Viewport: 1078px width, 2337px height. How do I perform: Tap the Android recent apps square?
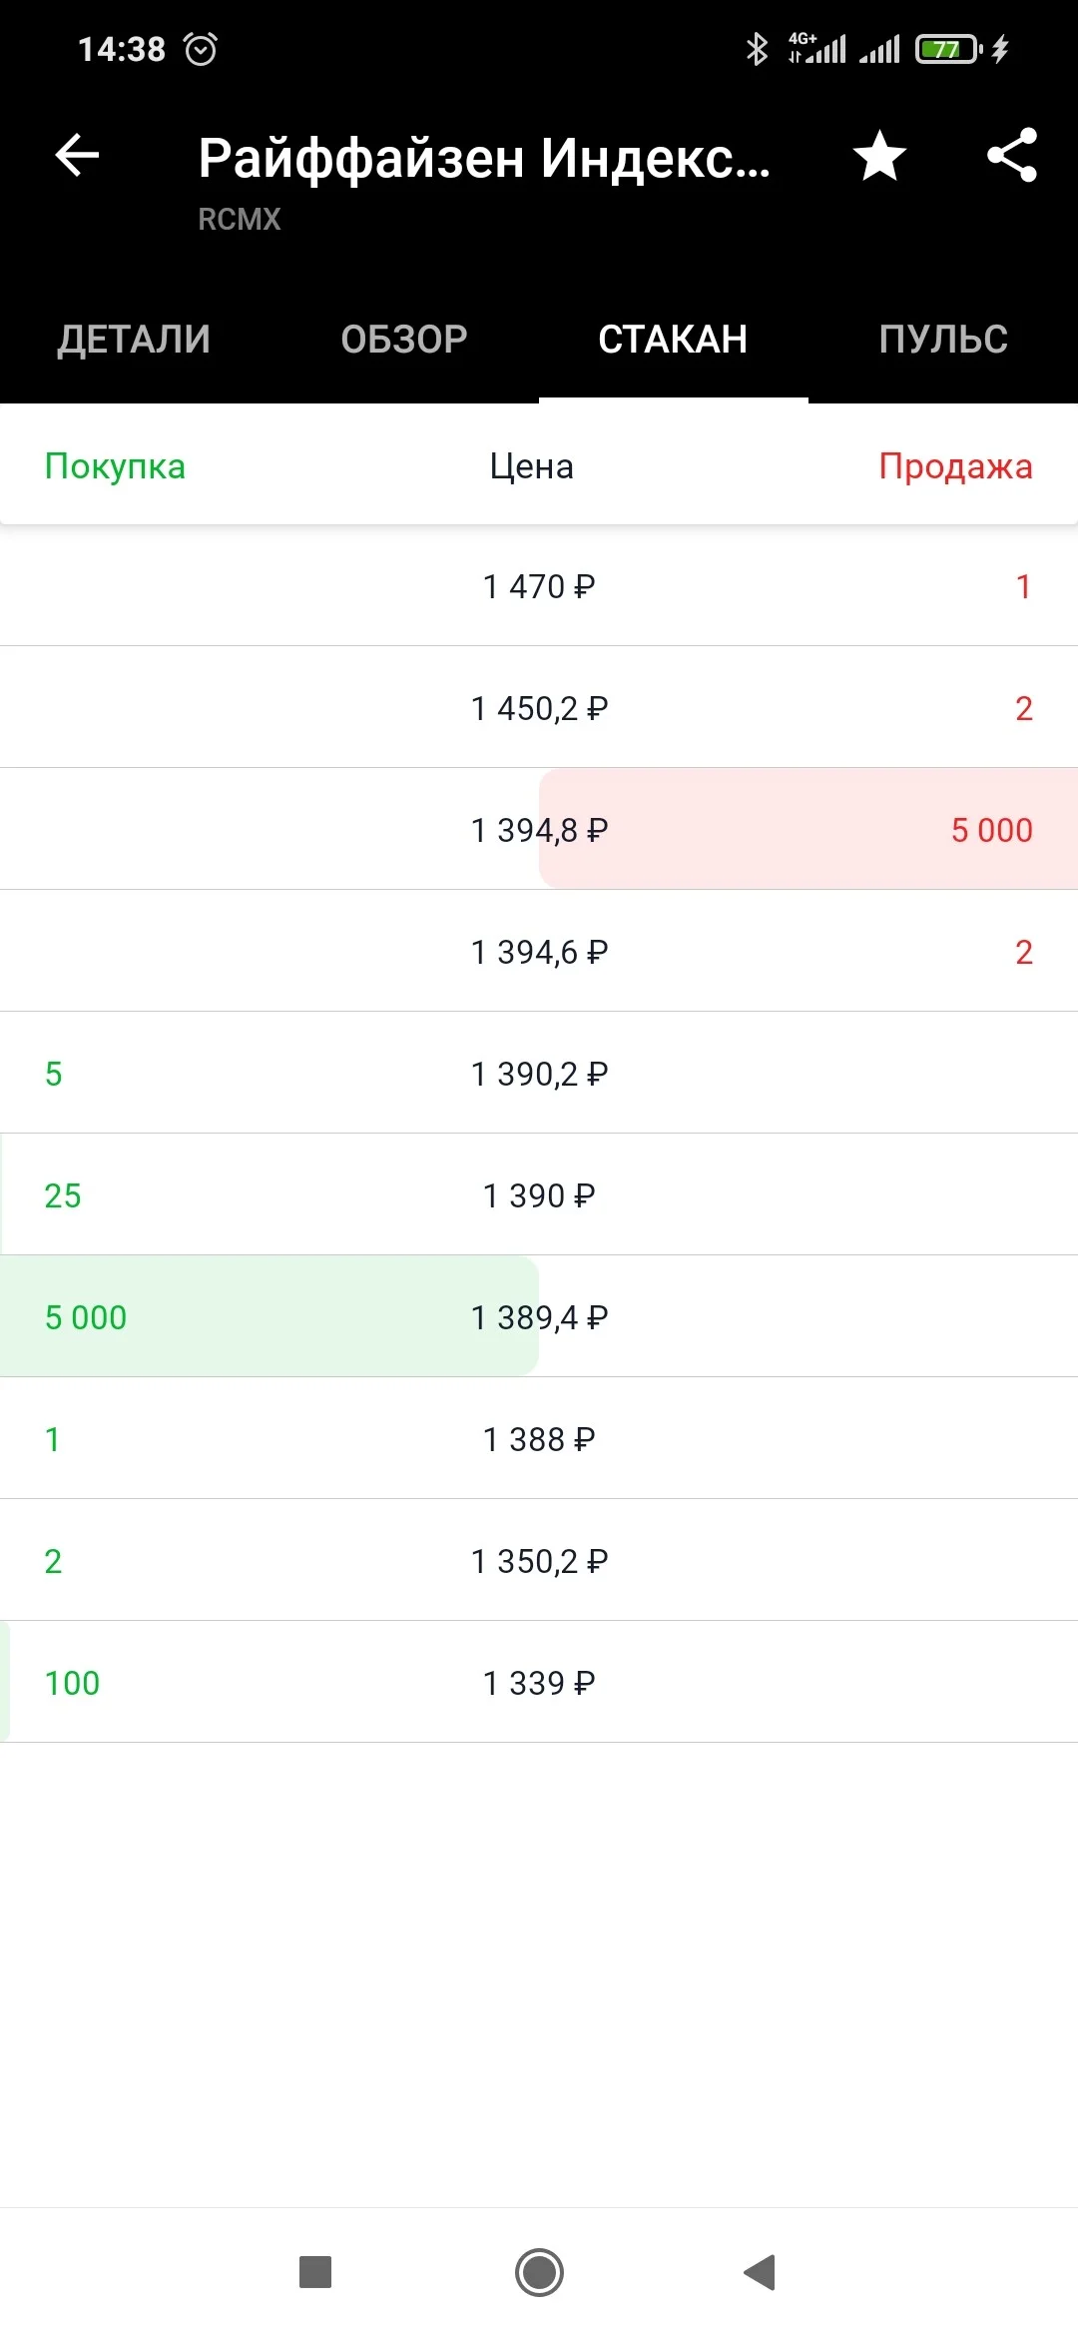(x=315, y=2272)
